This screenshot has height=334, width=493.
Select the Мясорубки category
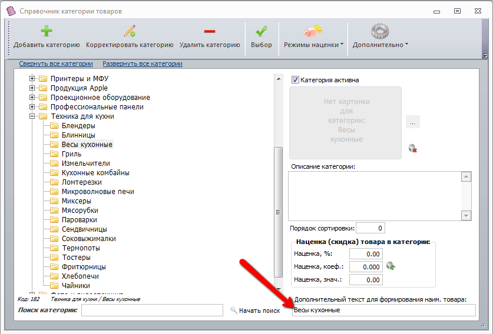[80, 211]
